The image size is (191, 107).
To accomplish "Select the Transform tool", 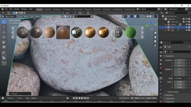I will [4, 47].
